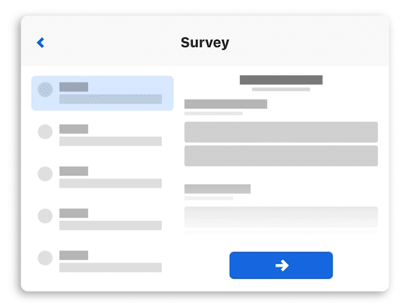Click the small caption under the centered heading
The width and height of the screenshot is (410, 307).
click(281, 89)
